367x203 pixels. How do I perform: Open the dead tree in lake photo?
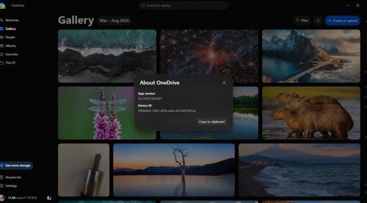[174, 170]
